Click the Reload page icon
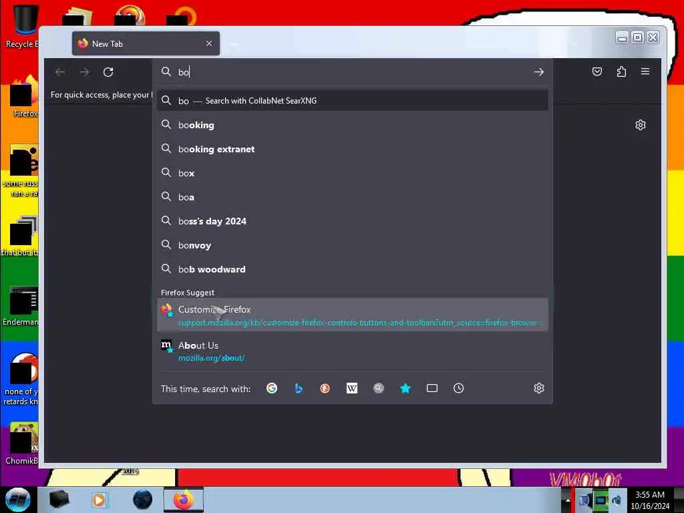The image size is (684, 513). 108,72
